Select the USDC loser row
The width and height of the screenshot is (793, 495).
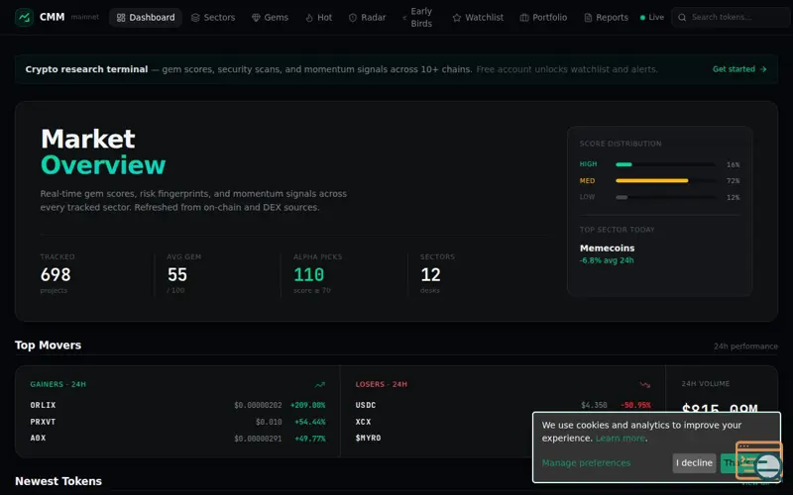tap(504, 405)
